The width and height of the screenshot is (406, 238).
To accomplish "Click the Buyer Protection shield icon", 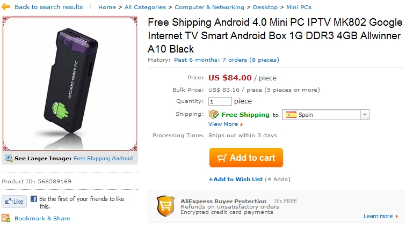I will (x=165, y=206).
